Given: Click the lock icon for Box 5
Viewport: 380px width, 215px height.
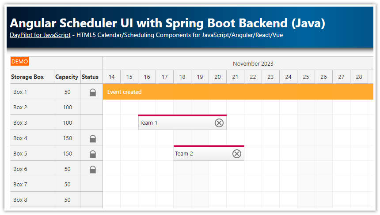Looking at the screenshot, I should (93, 154).
